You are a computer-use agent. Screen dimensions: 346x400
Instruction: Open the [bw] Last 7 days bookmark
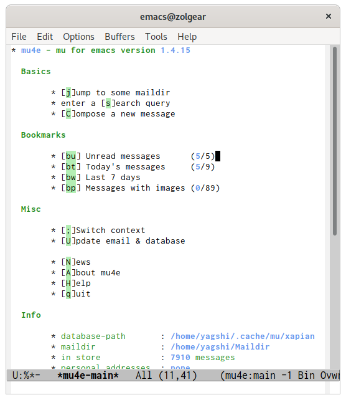coord(101,178)
